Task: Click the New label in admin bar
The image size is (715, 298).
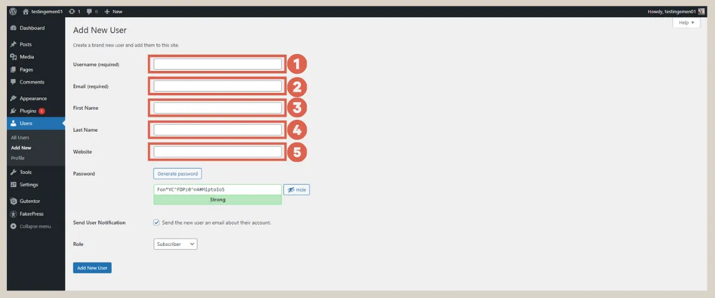Action: point(117,11)
